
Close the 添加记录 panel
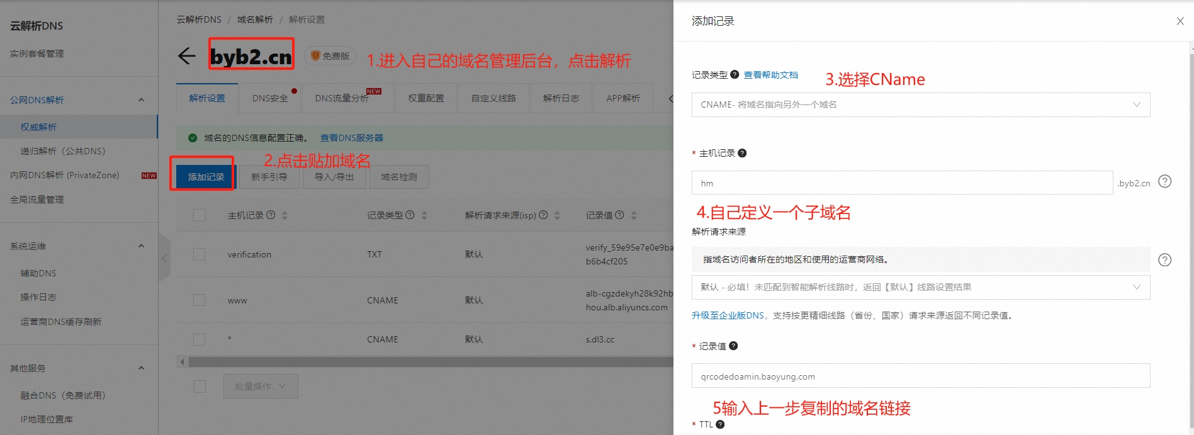coord(1180,21)
